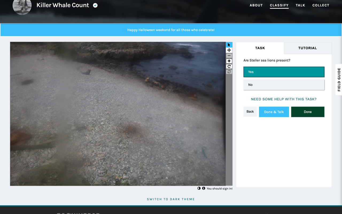Click the Done & Talk button
This screenshot has height=214, width=342.
[274, 112]
